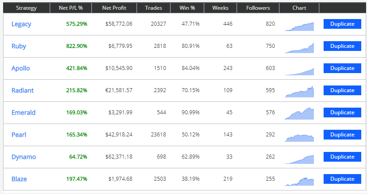
Task: View the Legacy performance chart thumbnail
Action: 299,26
